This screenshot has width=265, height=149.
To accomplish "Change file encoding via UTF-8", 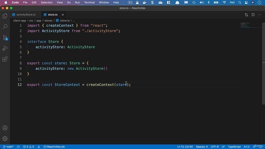I will [214, 147].
